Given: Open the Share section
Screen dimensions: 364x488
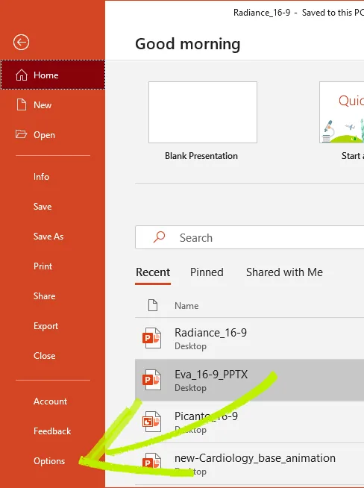Looking at the screenshot, I should (45, 296).
